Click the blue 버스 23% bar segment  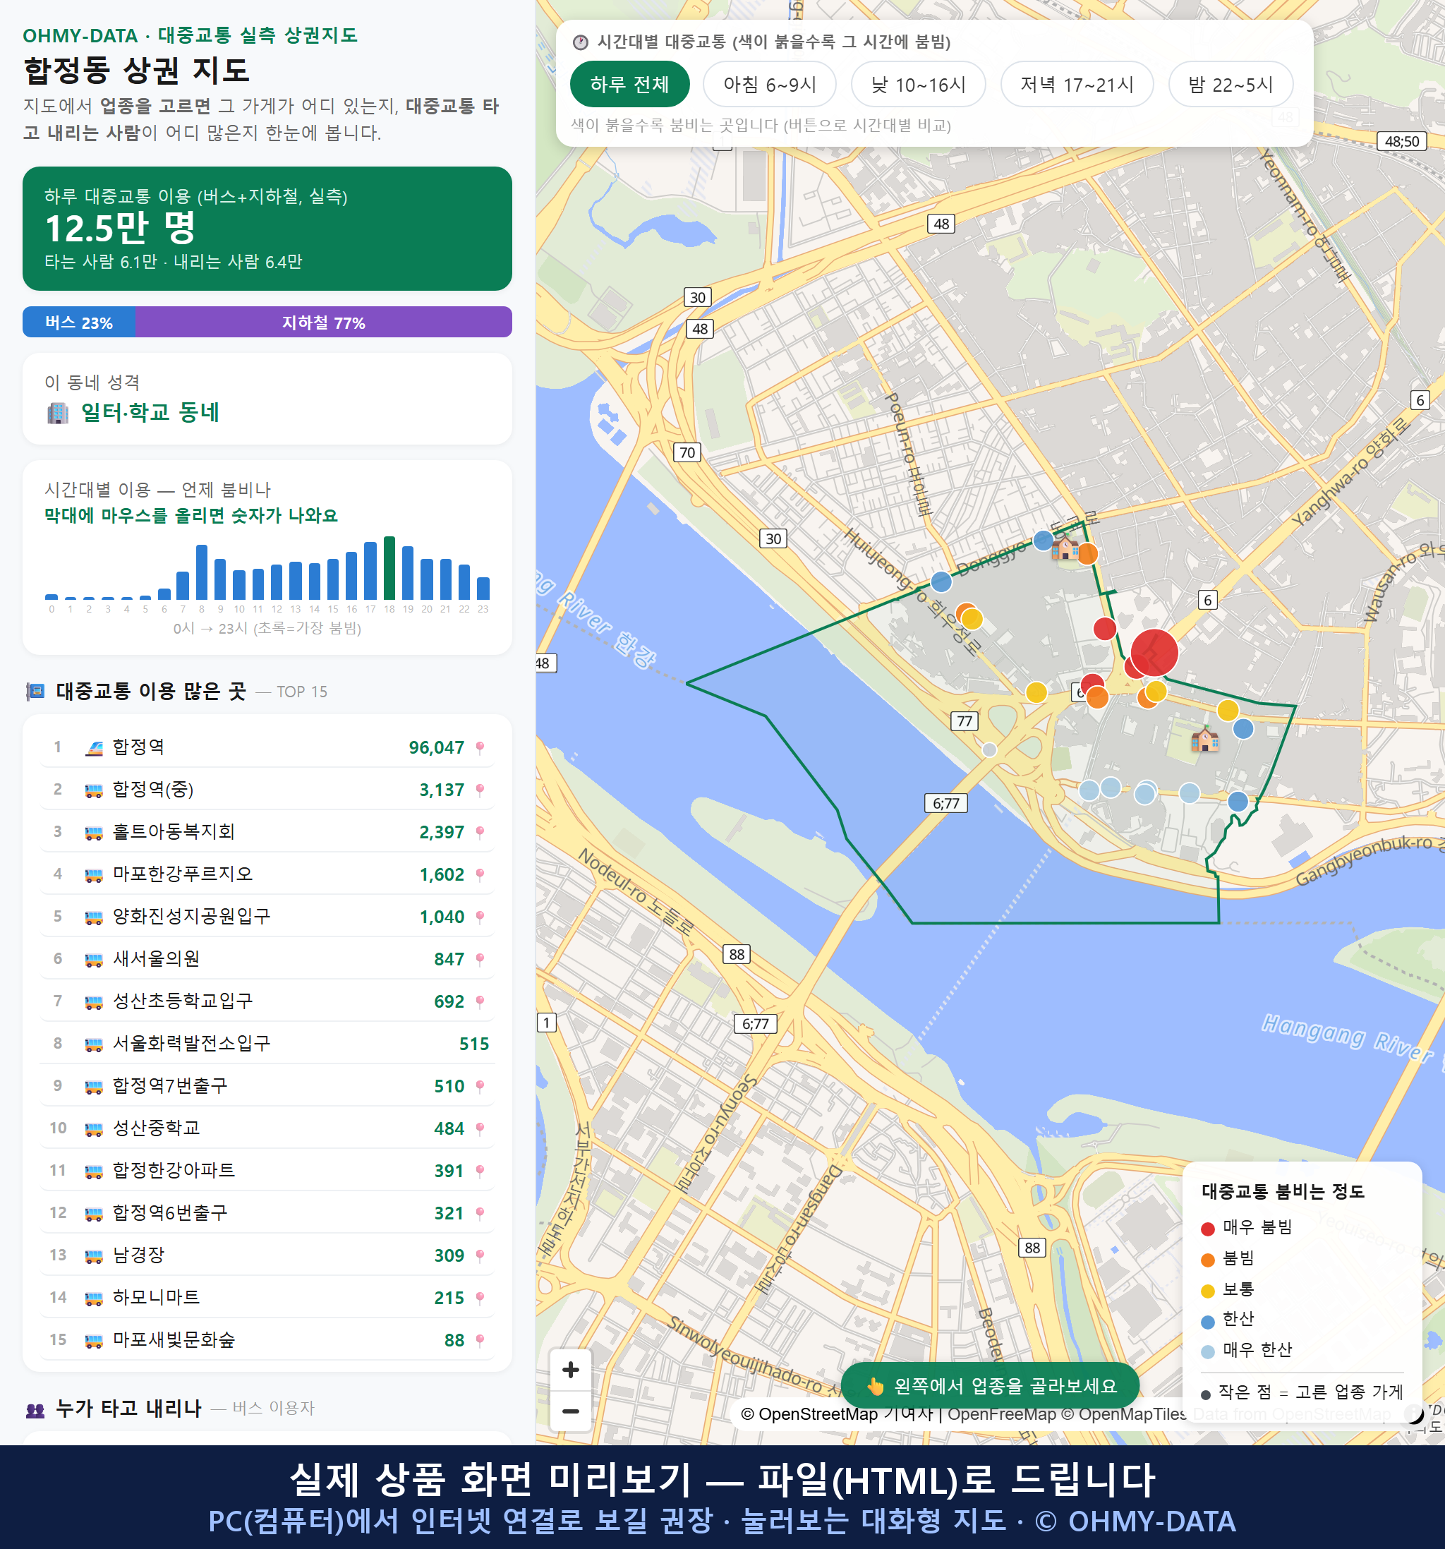(79, 322)
